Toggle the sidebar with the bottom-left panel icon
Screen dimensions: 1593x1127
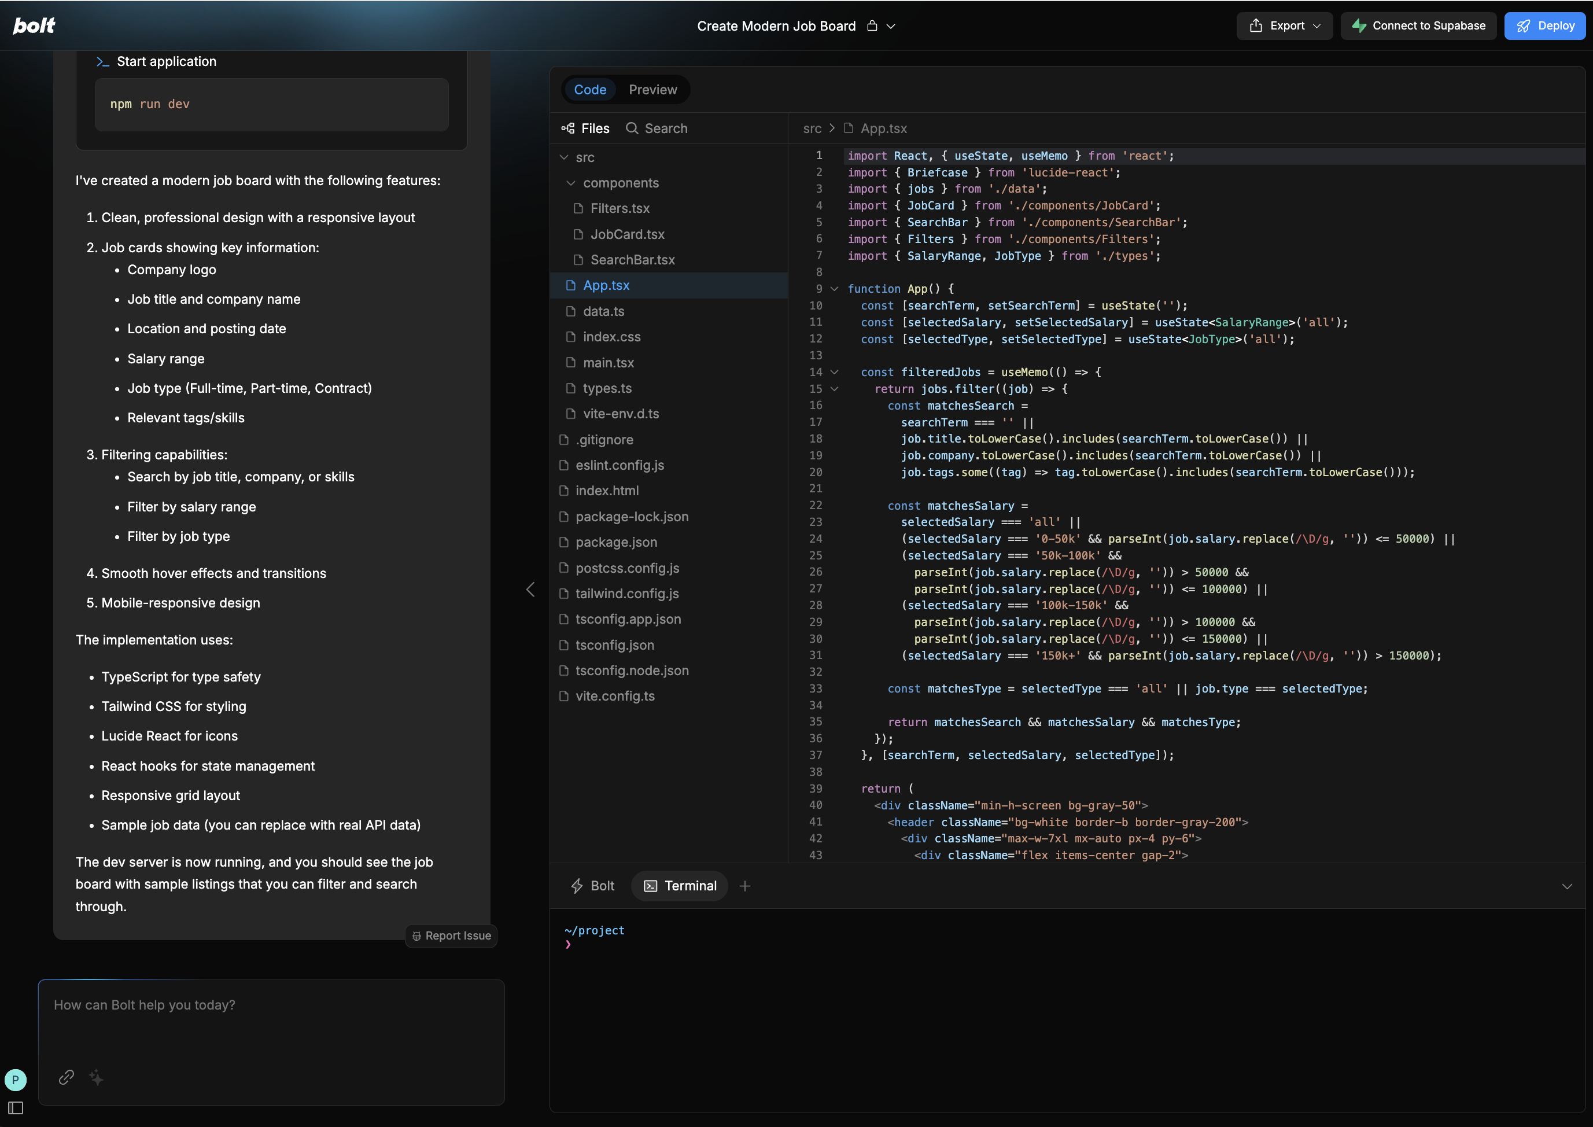tap(15, 1108)
